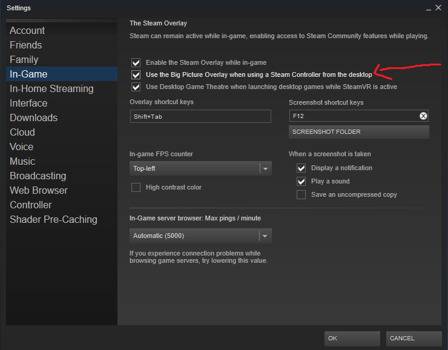The height and width of the screenshot is (350, 448).
Task: Uncheck Display a notification for screenshots
Action: (x=301, y=168)
